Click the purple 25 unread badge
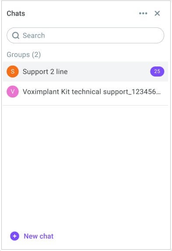The height and width of the screenshot is (251, 172). 157,71
